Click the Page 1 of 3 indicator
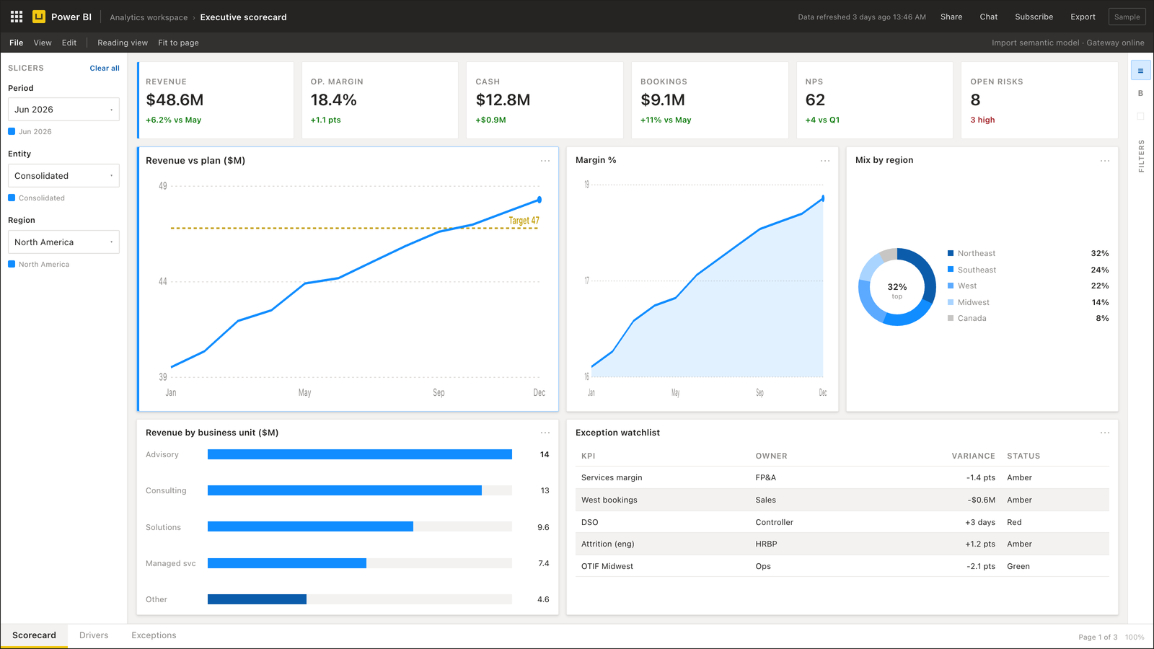1154x649 pixels. [x=1098, y=637]
